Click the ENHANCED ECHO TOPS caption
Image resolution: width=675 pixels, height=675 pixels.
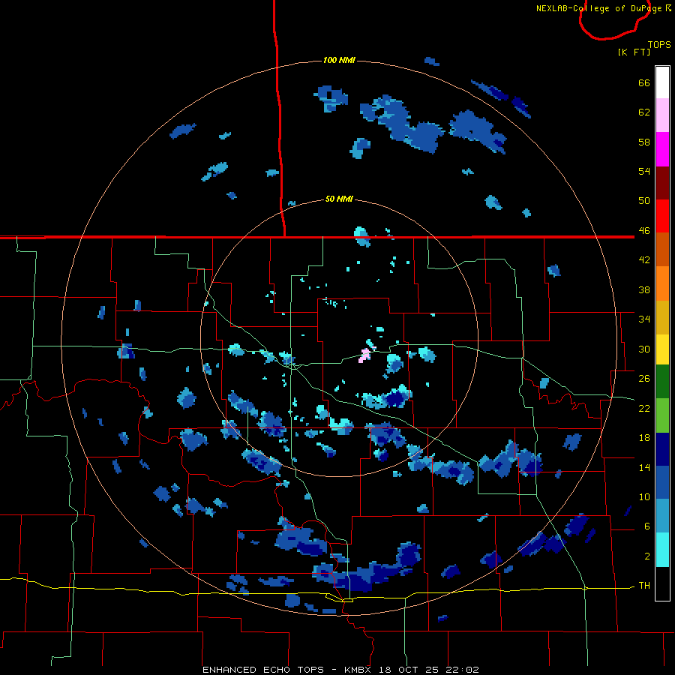click(263, 670)
